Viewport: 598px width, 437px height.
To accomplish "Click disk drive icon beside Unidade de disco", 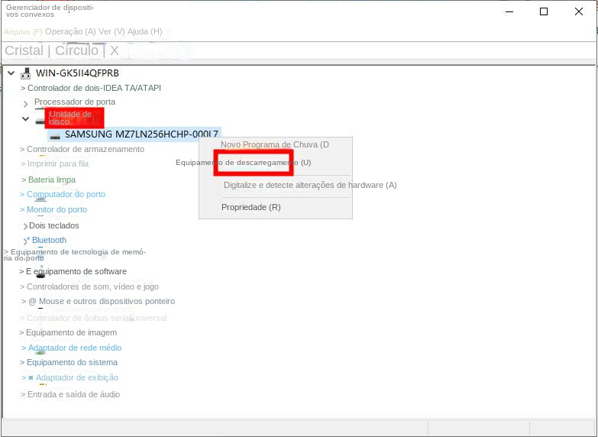I will pyautogui.click(x=40, y=121).
